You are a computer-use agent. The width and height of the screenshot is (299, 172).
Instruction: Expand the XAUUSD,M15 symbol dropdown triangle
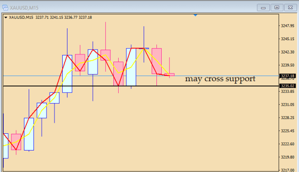click(x=6, y=18)
